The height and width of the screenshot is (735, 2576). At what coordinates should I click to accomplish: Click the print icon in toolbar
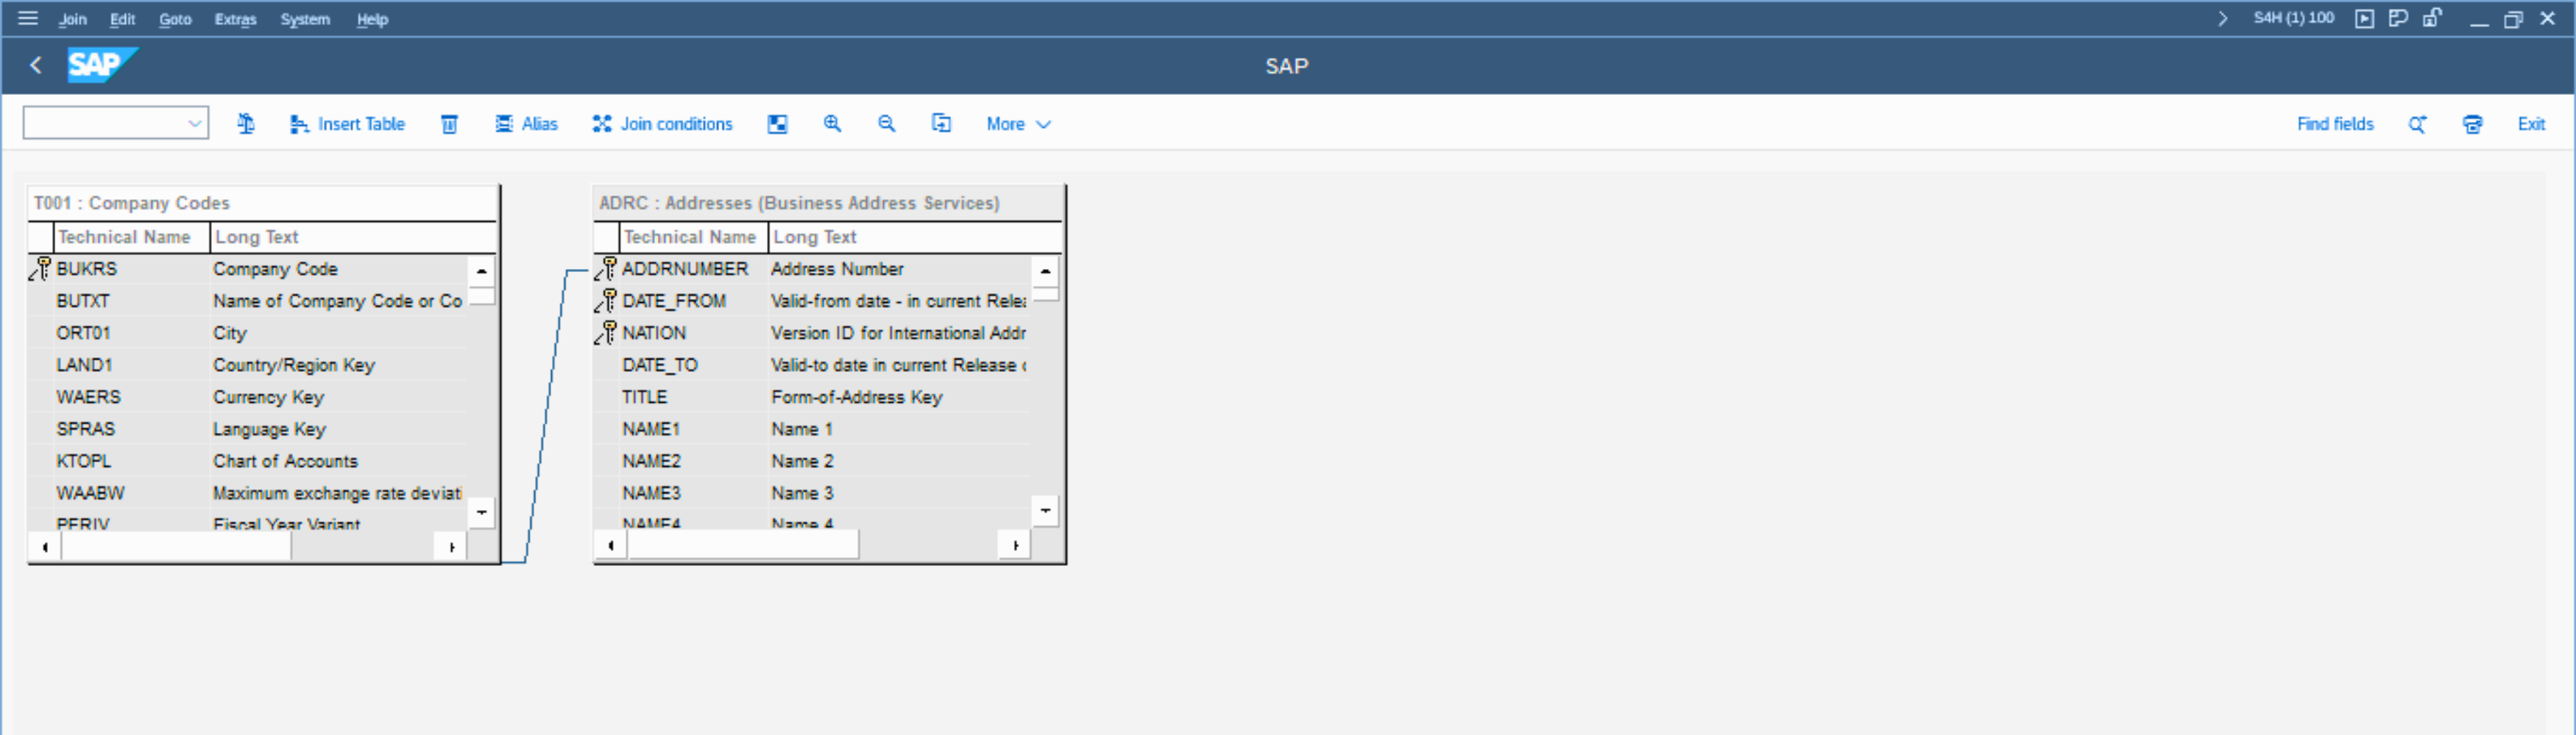coord(2472,123)
